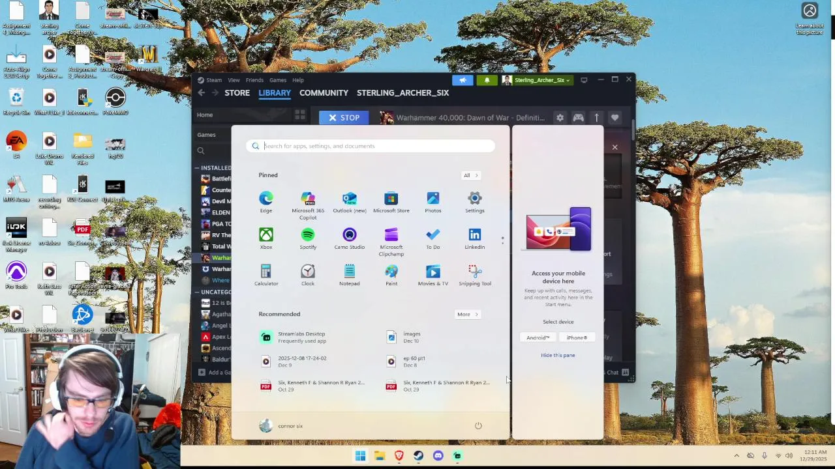Show hidden system tray icons
This screenshot has width=835, height=469.
pos(736,456)
